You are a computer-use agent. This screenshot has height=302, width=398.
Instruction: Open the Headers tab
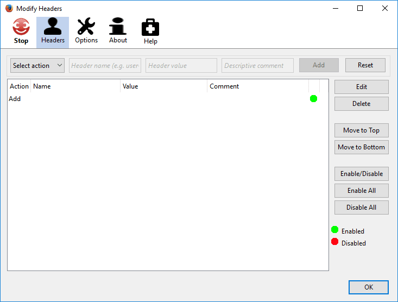point(53,32)
